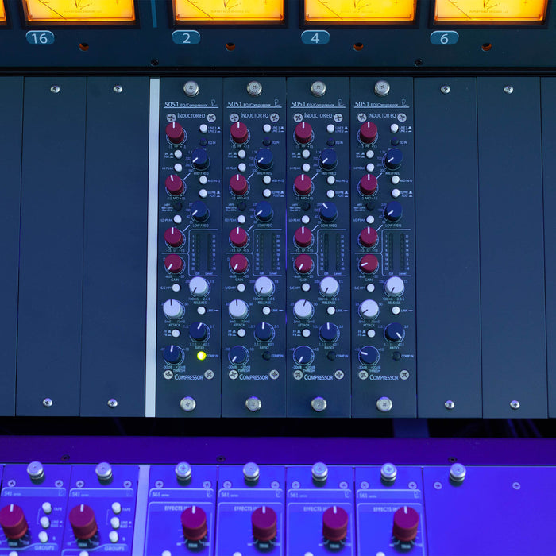
Task: Click blue LOW FREQ knob on first 5051 module
Action: click(x=199, y=211)
